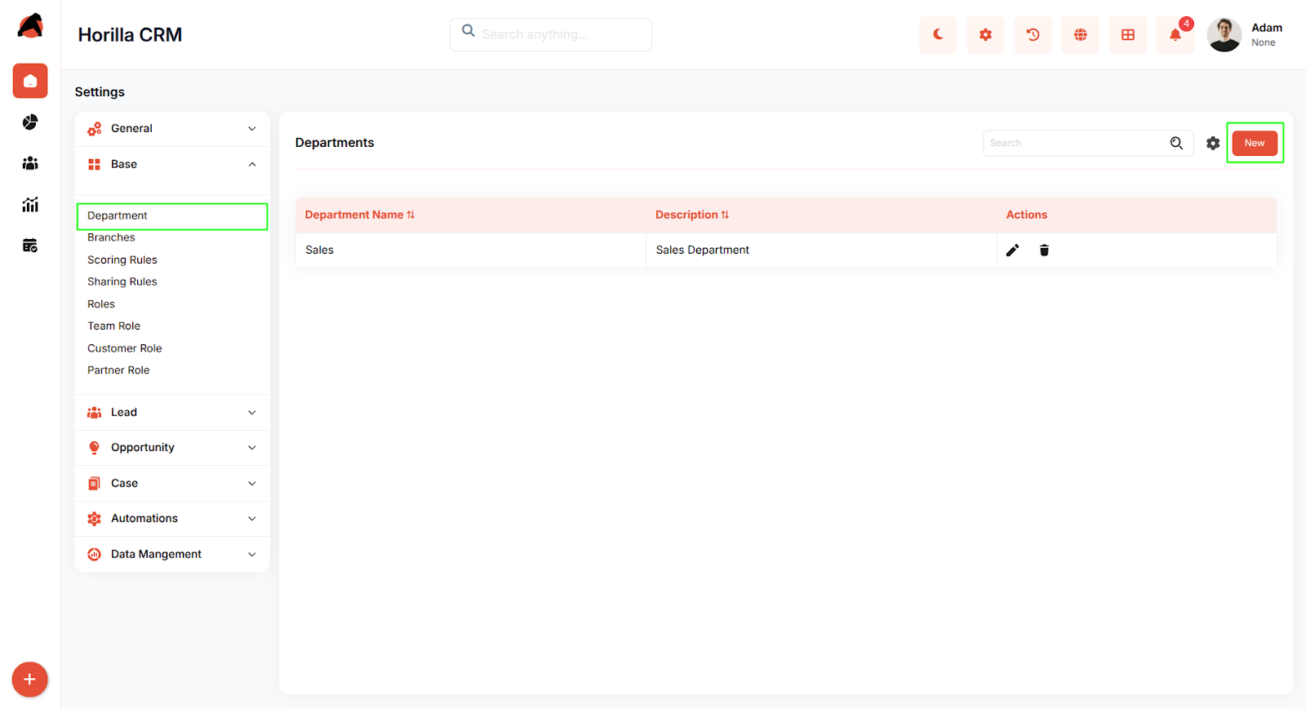Select Branches in Base menu
Image resolution: width=1306 pixels, height=709 pixels.
point(111,237)
